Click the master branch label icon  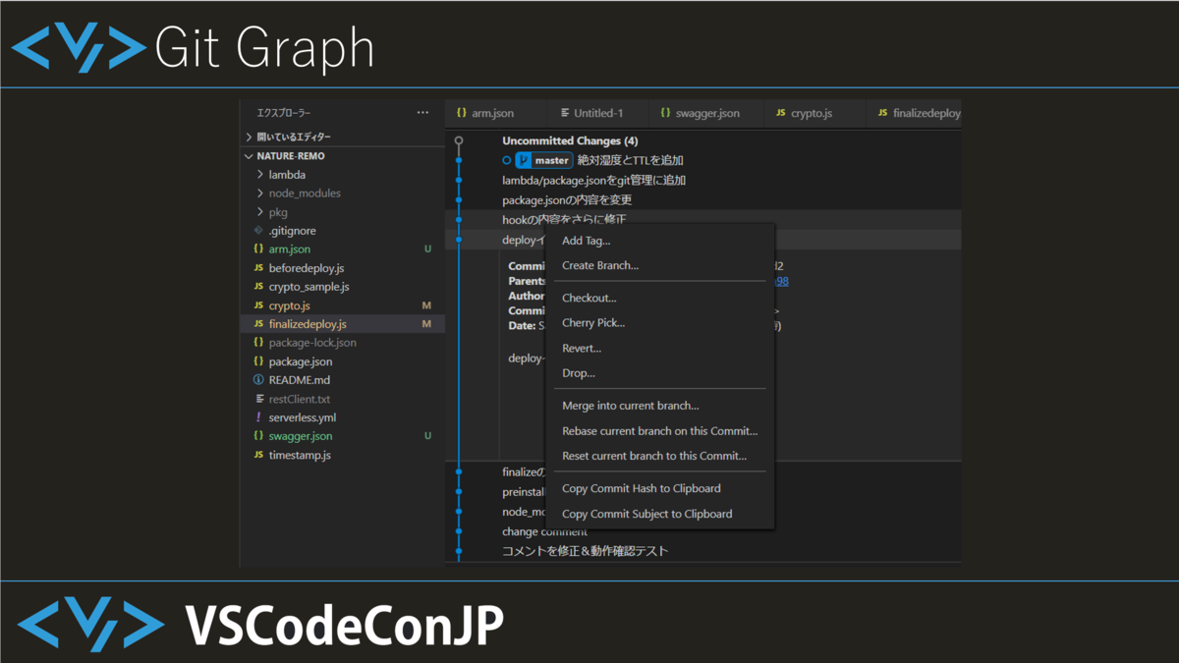(525, 160)
